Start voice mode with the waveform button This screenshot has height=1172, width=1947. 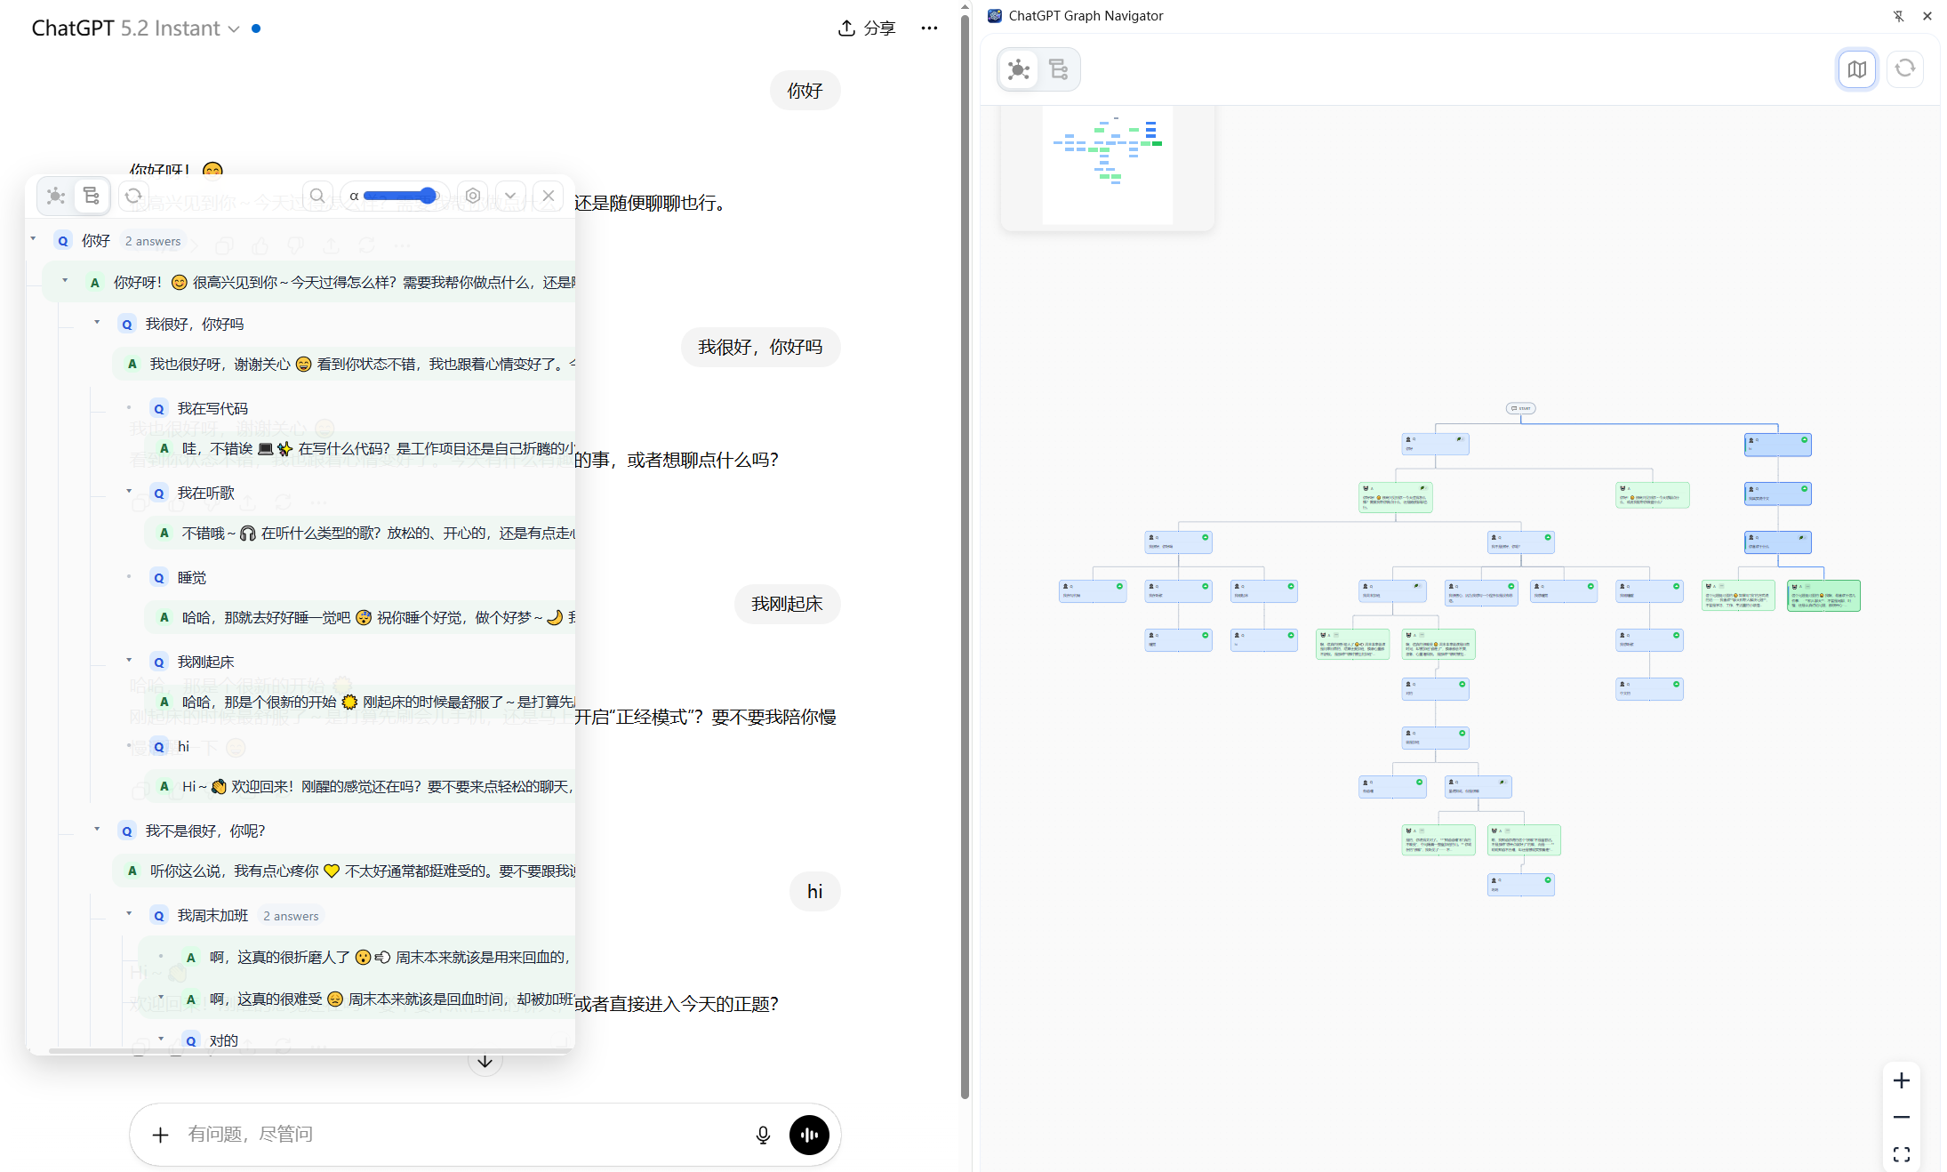(x=809, y=1135)
